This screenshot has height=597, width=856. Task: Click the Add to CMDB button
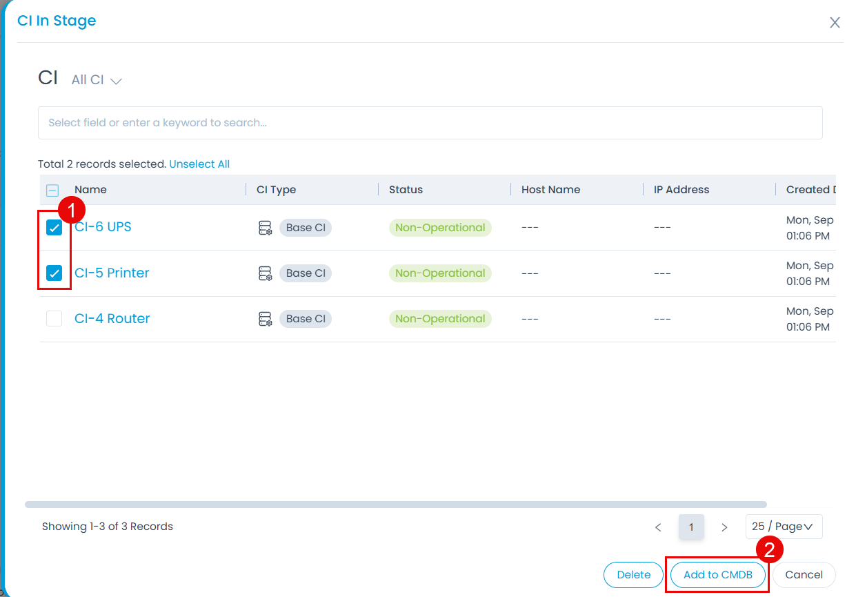717,575
